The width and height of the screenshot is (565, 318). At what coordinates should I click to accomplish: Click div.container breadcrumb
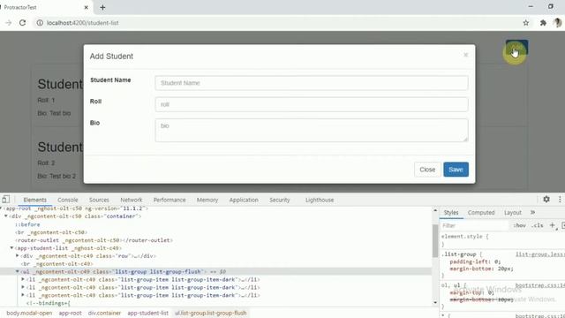[104, 313]
